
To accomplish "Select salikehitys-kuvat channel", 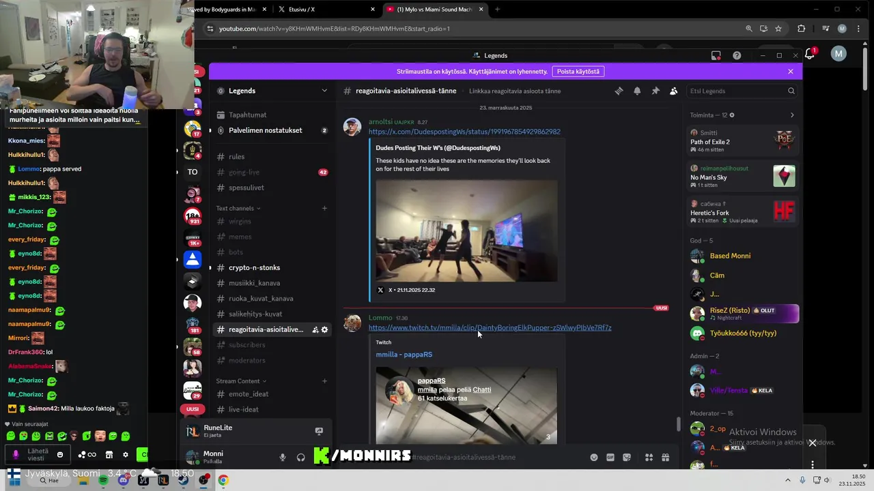I will click(x=272, y=314).
